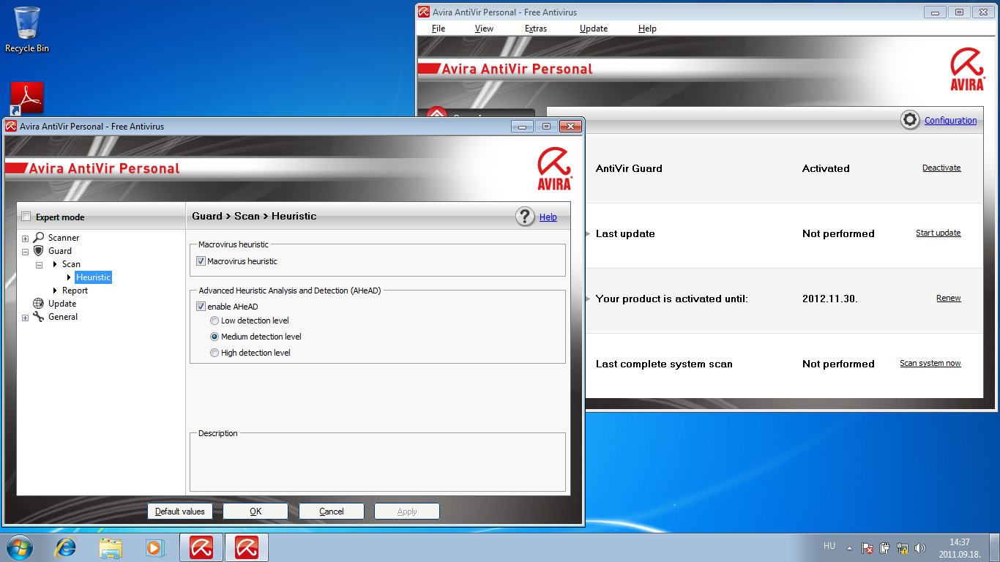Click OK button
This screenshot has width=1000, height=562.
pos(255,512)
